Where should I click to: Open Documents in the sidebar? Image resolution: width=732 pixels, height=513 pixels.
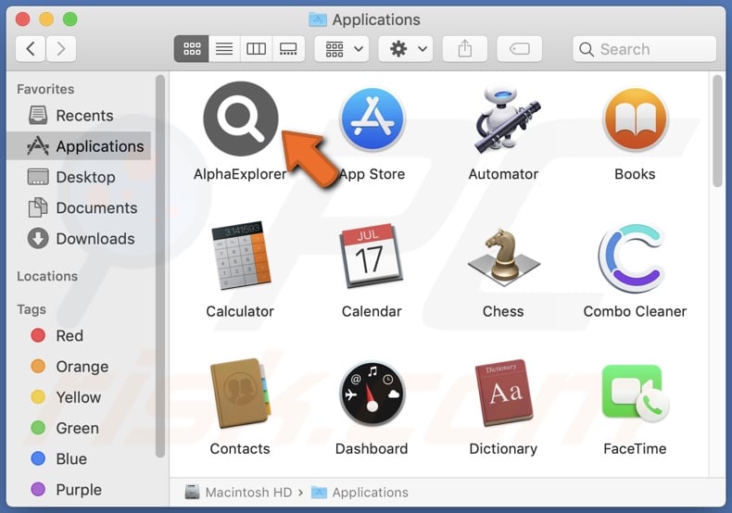[x=79, y=207]
